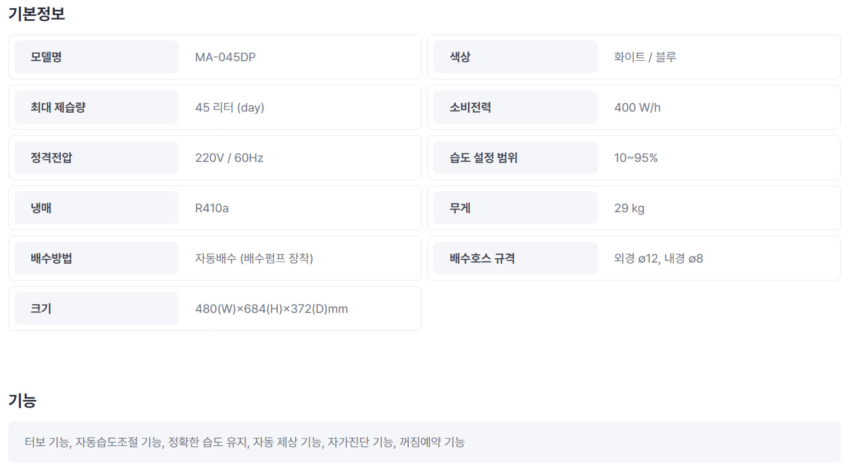
Task: Click the 색상 label cell
Action: click(515, 57)
